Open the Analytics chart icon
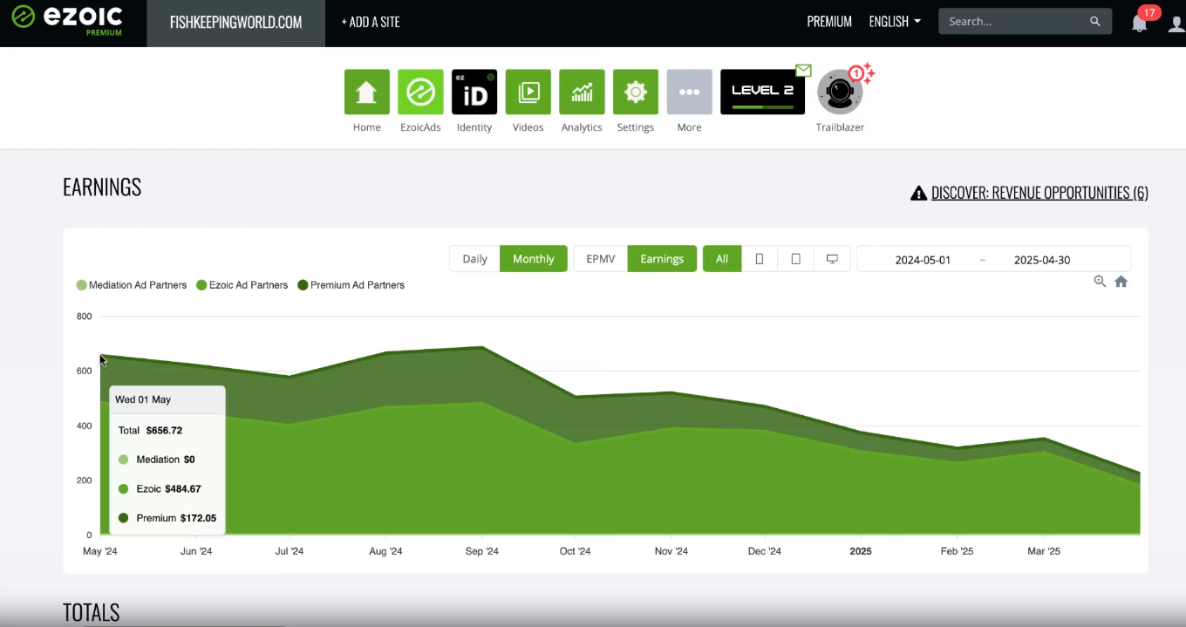This screenshot has height=627, width=1186. pyautogui.click(x=582, y=92)
